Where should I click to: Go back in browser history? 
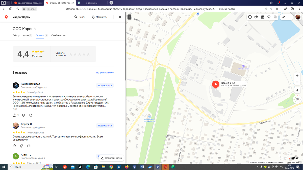click(4, 9)
